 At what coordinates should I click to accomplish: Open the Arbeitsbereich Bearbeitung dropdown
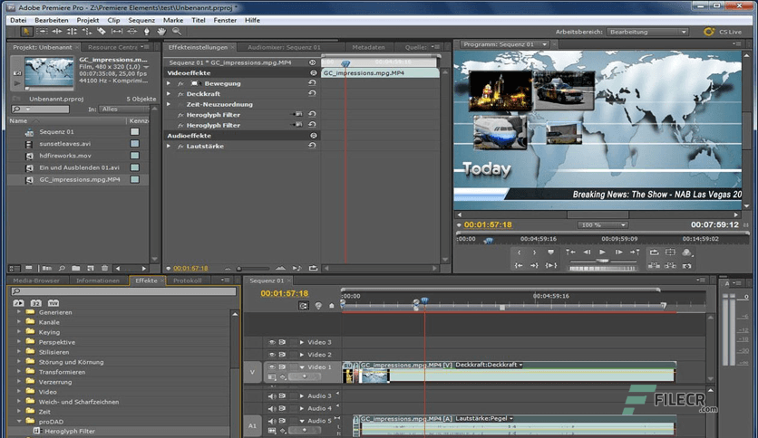tap(647, 33)
